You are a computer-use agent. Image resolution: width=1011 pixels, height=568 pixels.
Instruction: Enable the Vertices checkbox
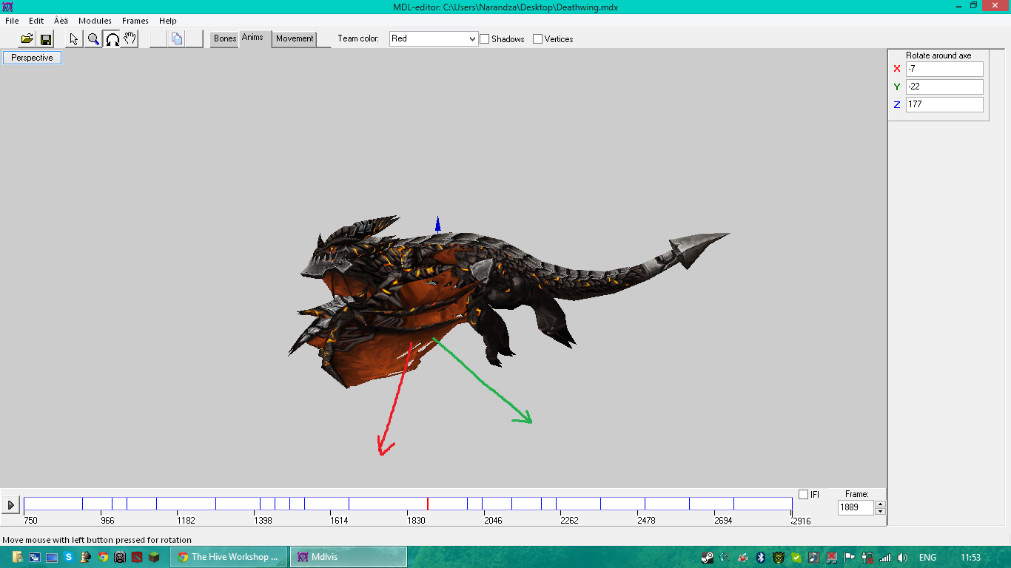point(538,39)
